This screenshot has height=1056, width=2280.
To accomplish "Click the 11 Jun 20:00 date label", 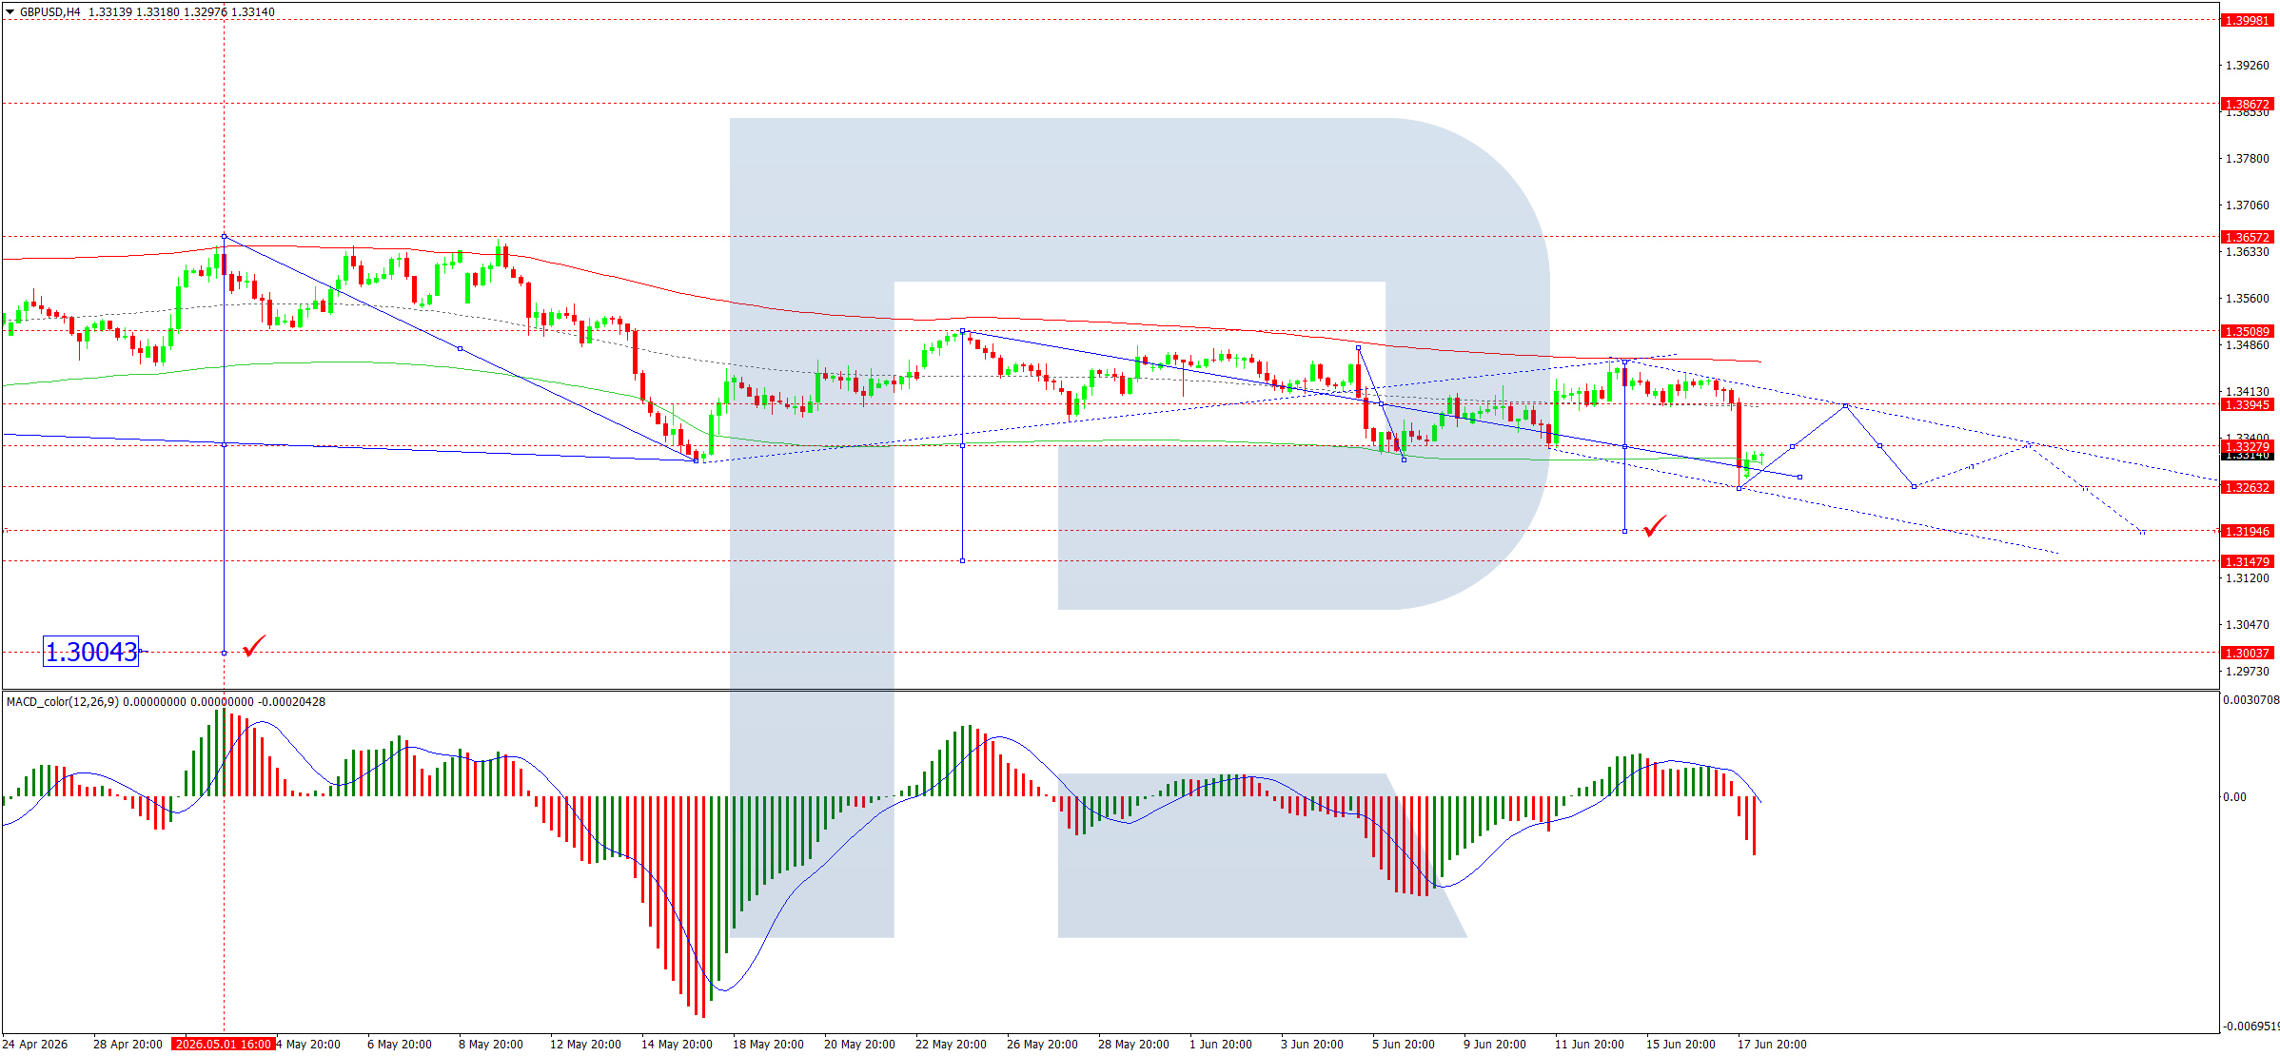I will click(x=1589, y=1045).
